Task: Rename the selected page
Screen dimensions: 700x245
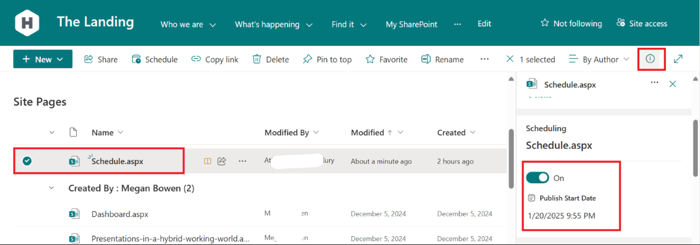Action: (443, 59)
